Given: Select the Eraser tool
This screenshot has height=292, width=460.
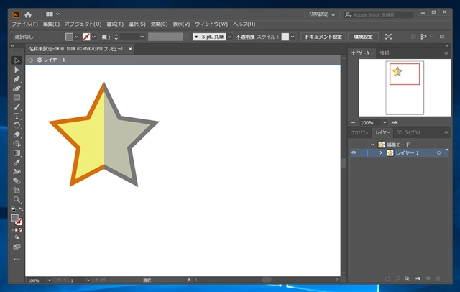Looking at the screenshot, I should click(x=17, y=134).
